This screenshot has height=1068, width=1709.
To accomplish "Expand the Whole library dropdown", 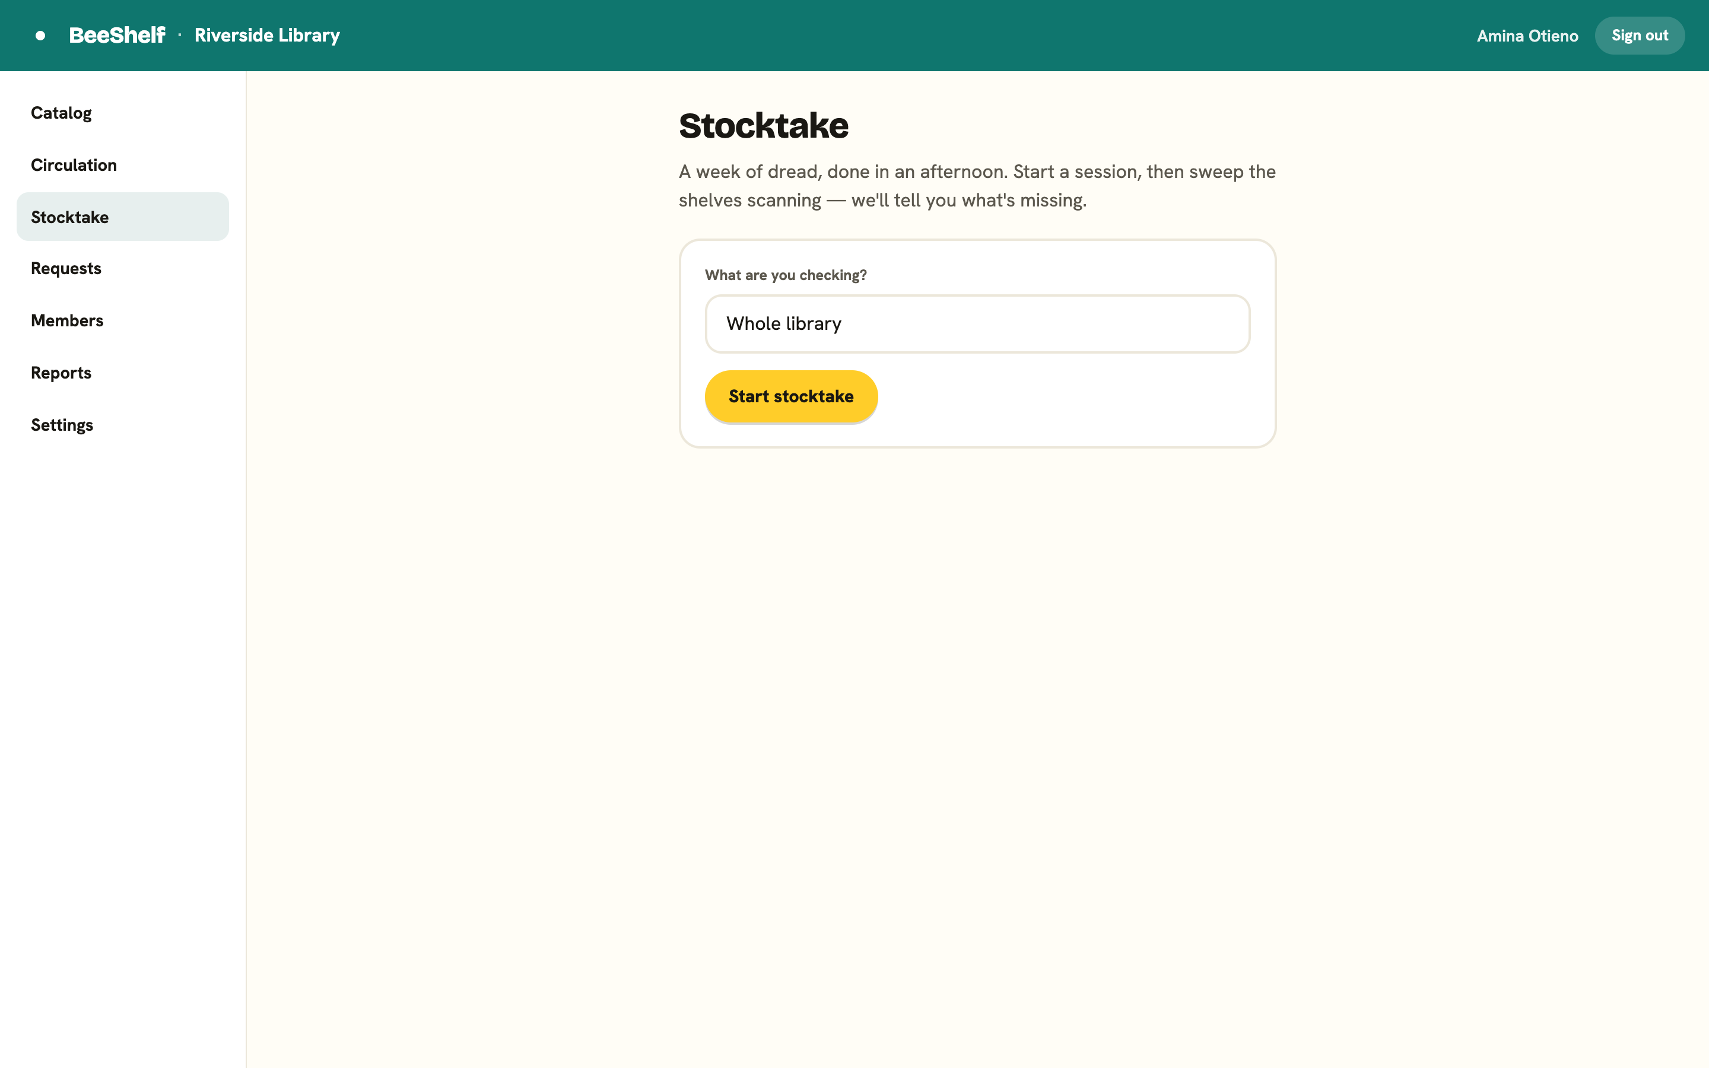I will point(977,323).
